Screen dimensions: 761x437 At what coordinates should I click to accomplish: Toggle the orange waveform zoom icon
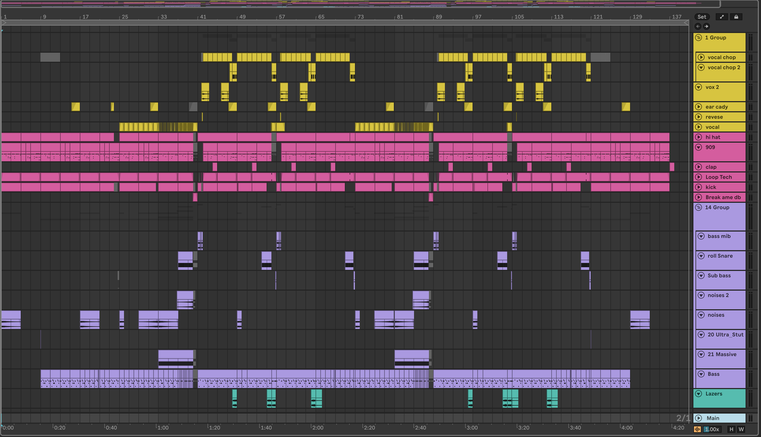[697, 429]
